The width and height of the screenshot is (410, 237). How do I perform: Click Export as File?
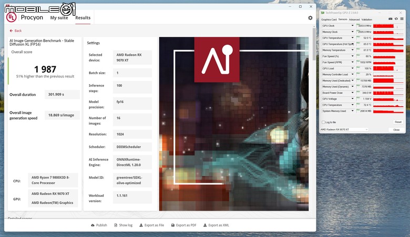click(152, 225)
